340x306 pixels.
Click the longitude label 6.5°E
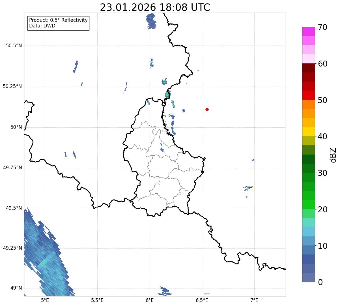click(202, 300)
